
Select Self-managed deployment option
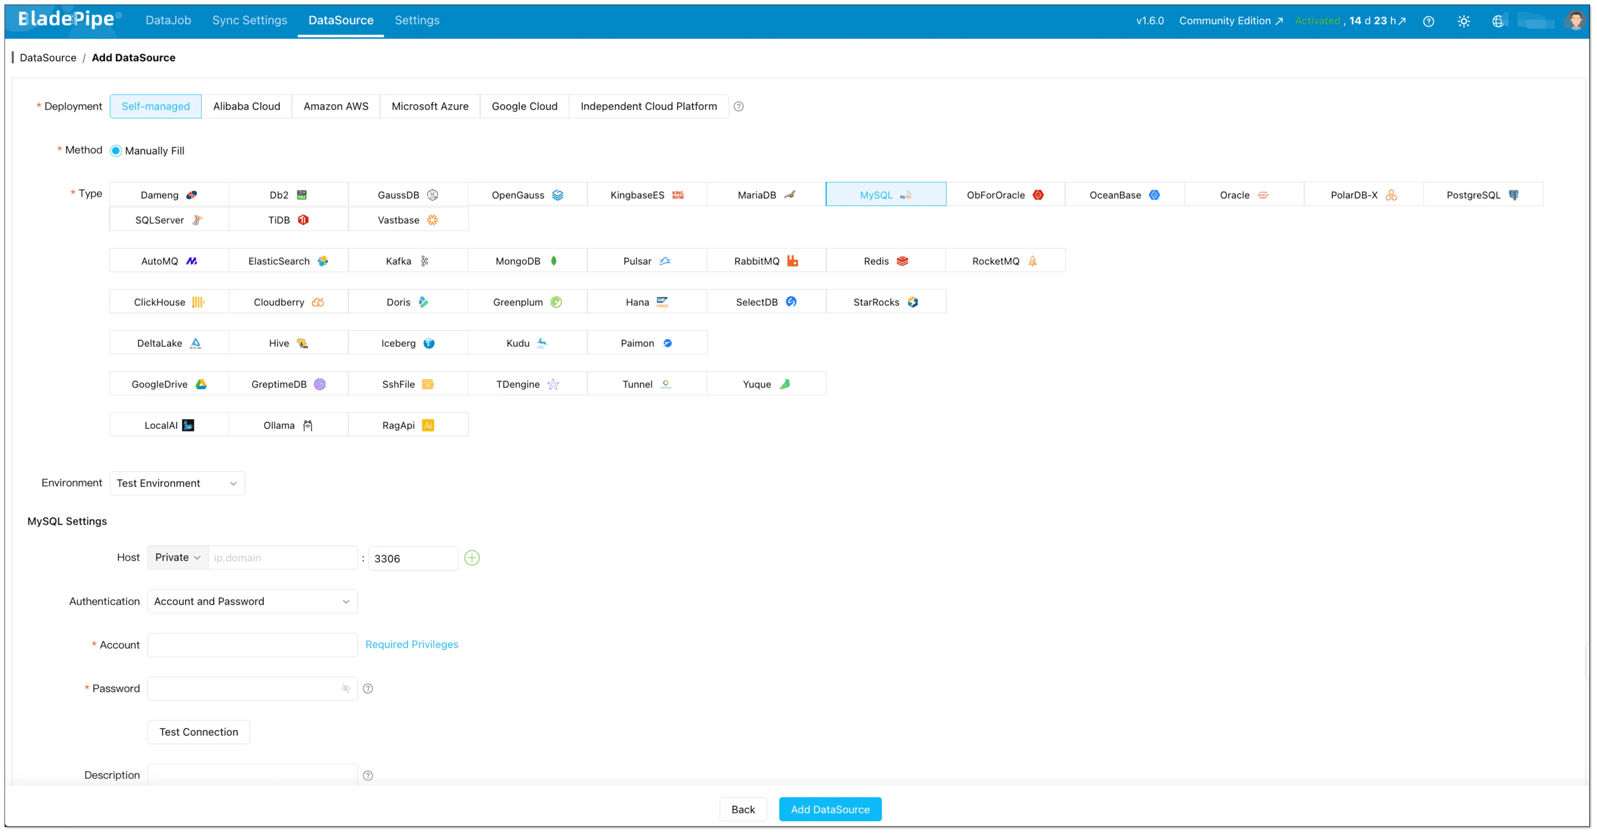155,106
